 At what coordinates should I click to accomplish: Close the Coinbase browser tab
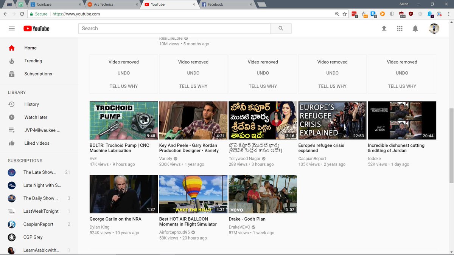point(80,5)
